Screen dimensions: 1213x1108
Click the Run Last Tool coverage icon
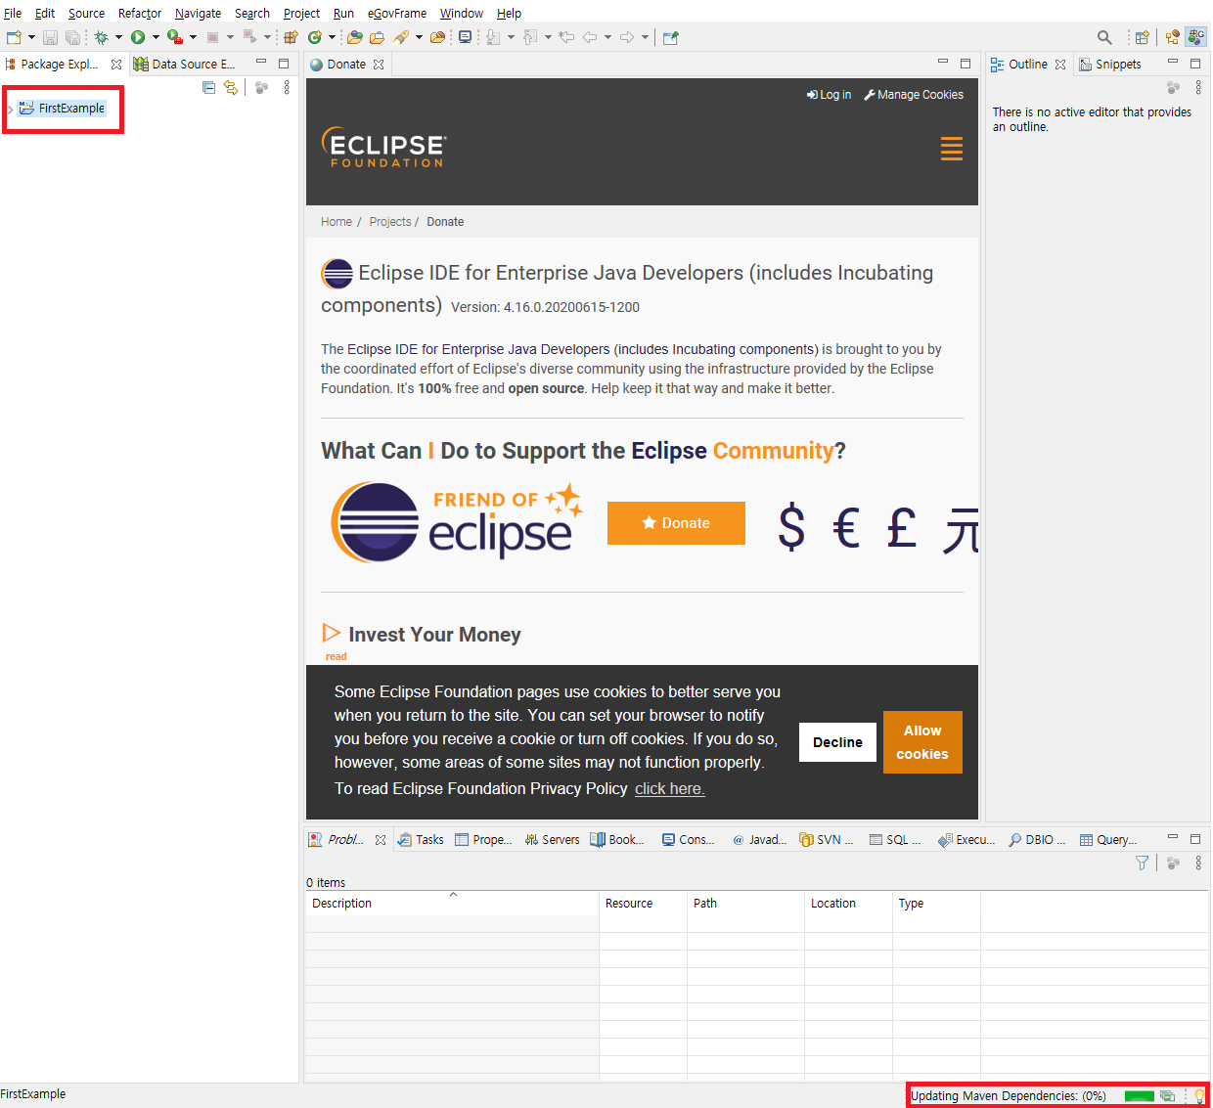tap(174, 37)
